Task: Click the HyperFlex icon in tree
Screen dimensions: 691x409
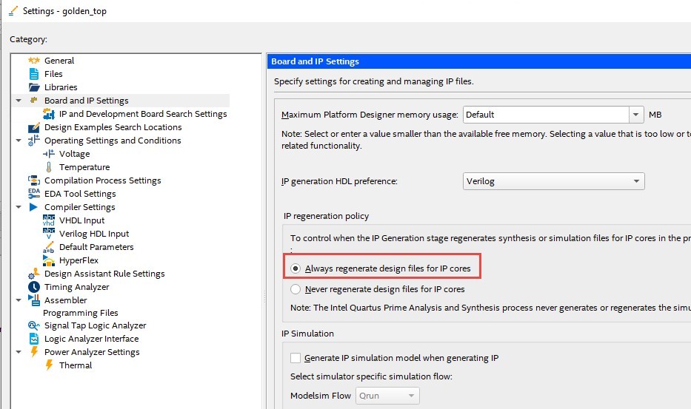Action: [49, 260]
